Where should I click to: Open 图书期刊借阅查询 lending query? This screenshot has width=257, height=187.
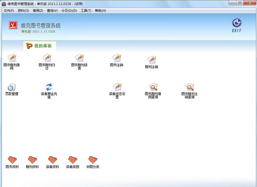pyautogui.click(x=152, y=88)
